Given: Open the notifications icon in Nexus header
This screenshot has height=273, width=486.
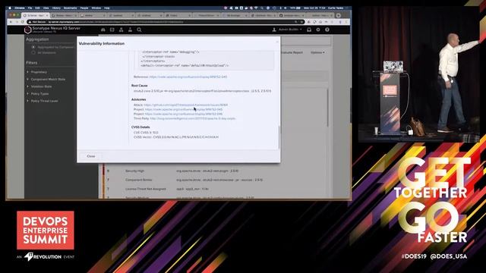Looking at the screenshot, I should point(309,30).
